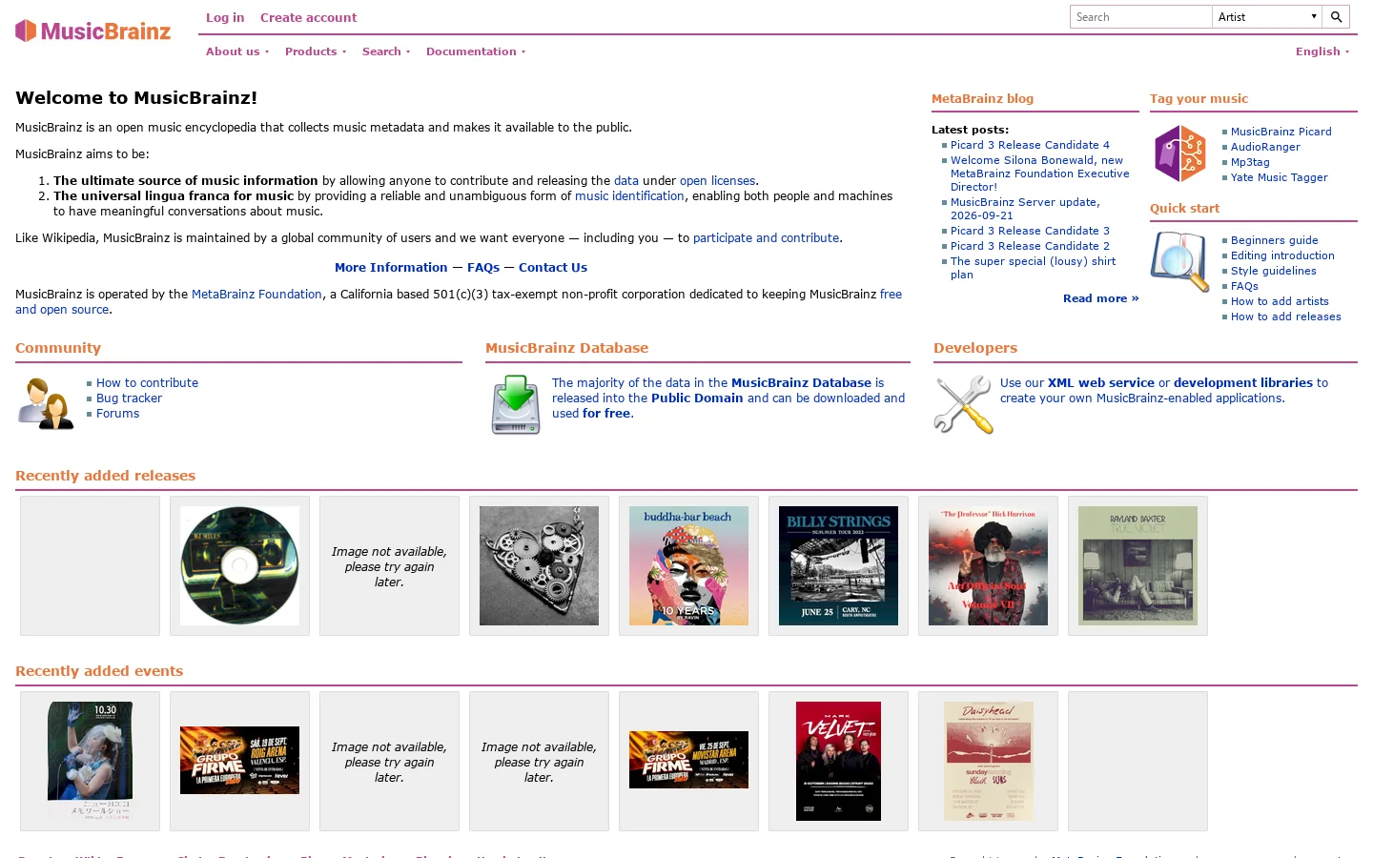Viewport: 1373px width, 858px height.
Task: Open the Billy Strings release cover
Action: tap(838, 565)
